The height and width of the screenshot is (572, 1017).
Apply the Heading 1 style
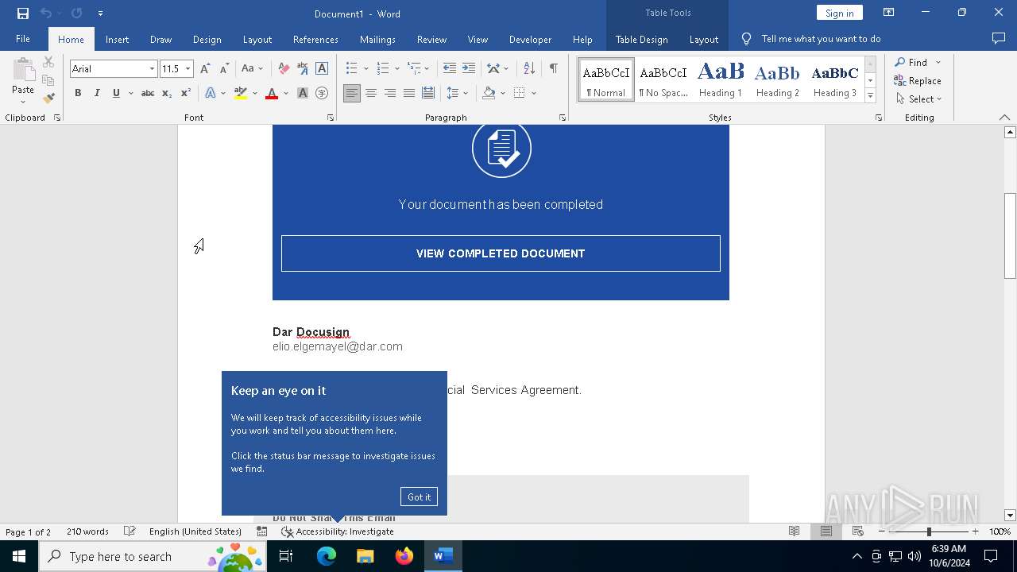[x=721, y=79]
